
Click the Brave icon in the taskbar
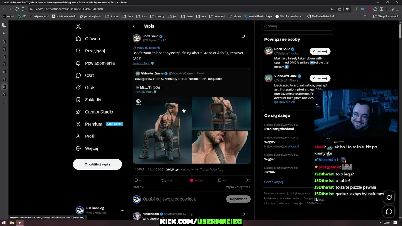tap(19, 223)
